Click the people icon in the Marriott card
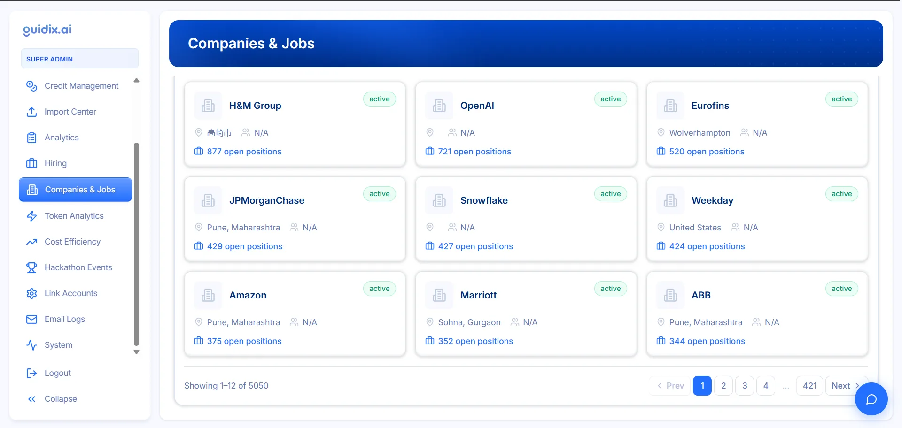 [515, 322]
